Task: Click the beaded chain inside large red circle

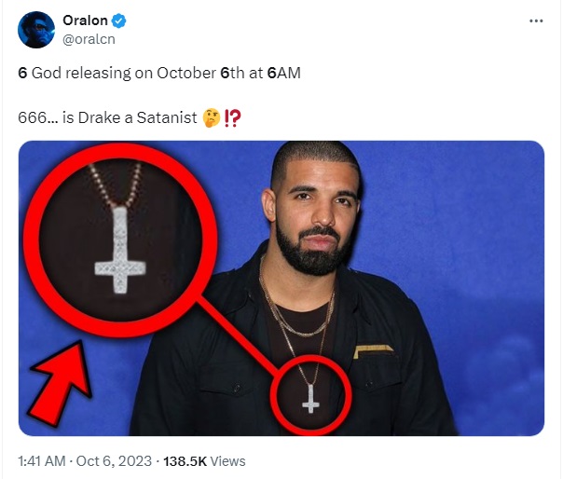Action: pyautogui.click(x=115, y=185)
